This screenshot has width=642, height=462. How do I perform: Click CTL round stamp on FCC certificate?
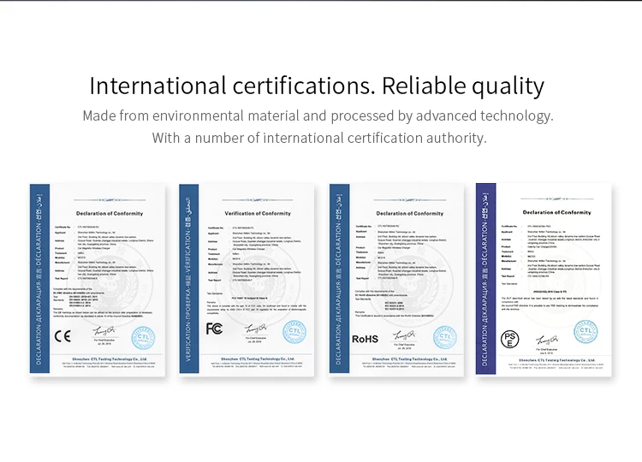[x=294, y=332]
